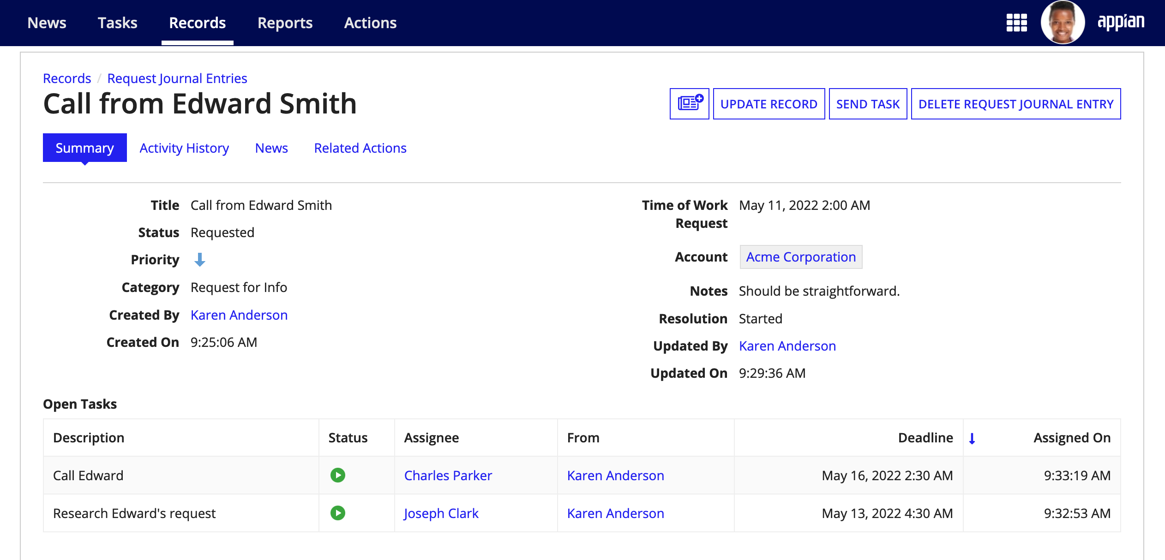
Task: Click the Should be straightforward notes text
Action: [819, 291]
